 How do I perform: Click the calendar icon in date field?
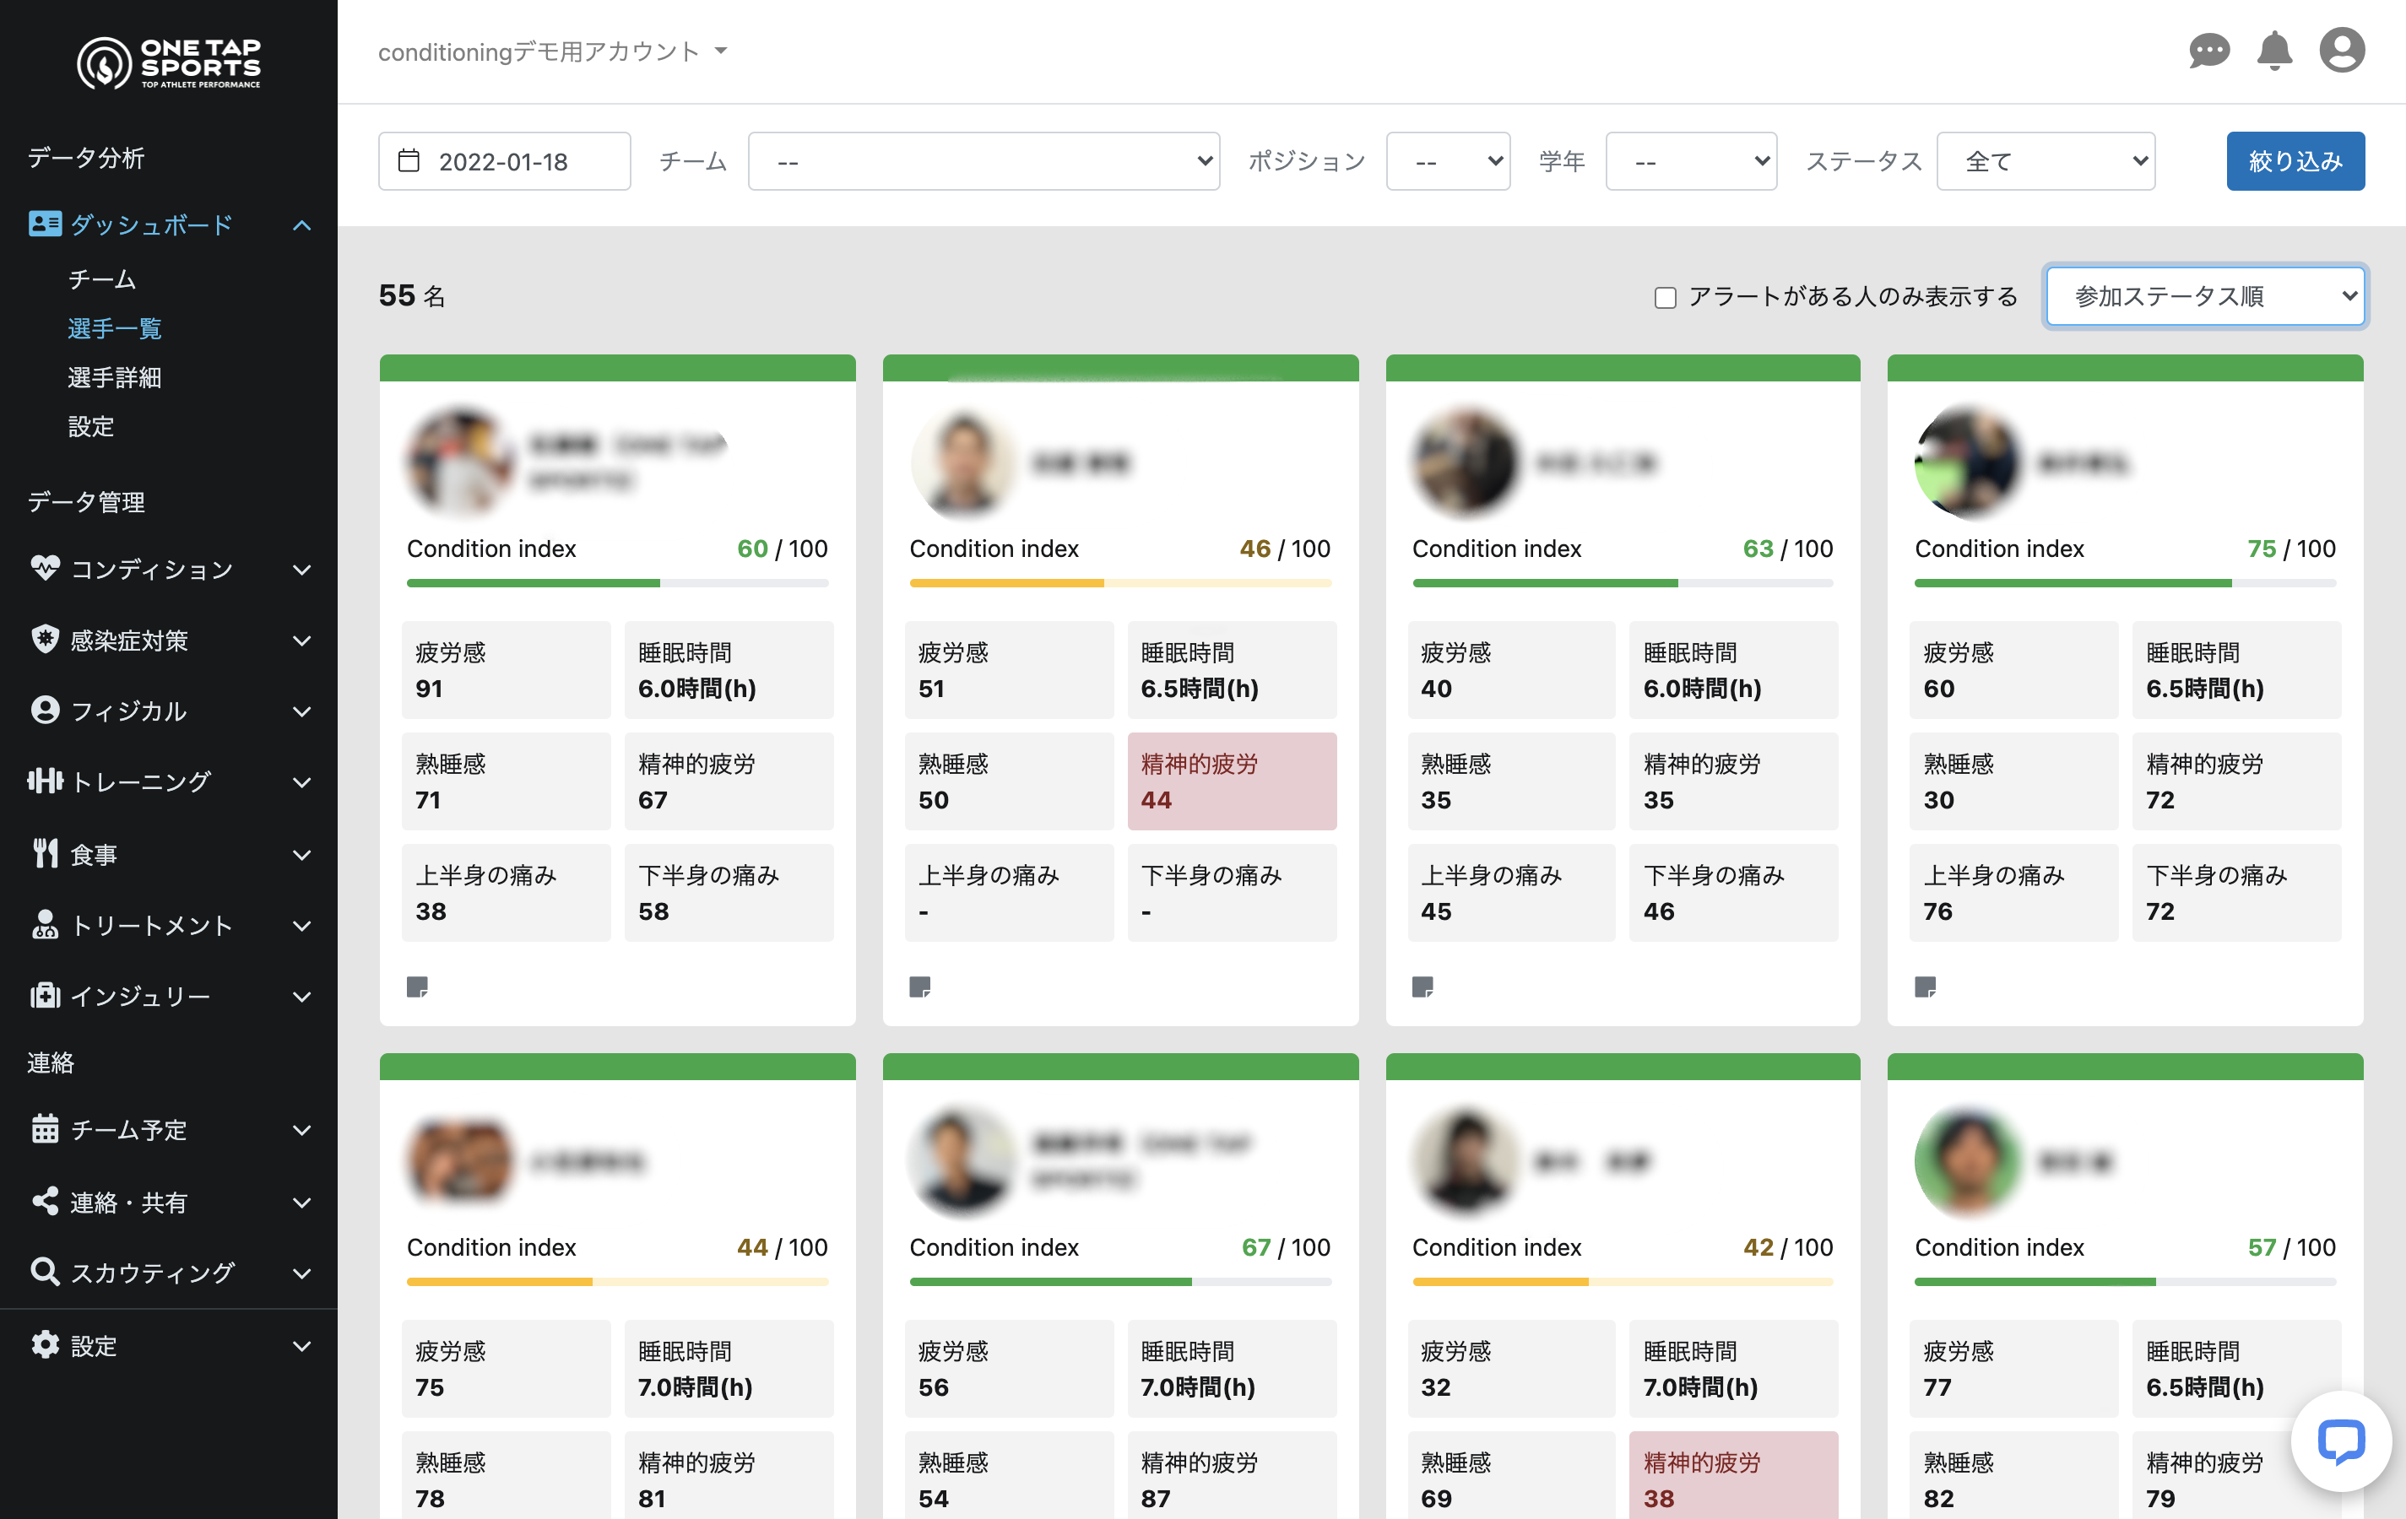409,161
